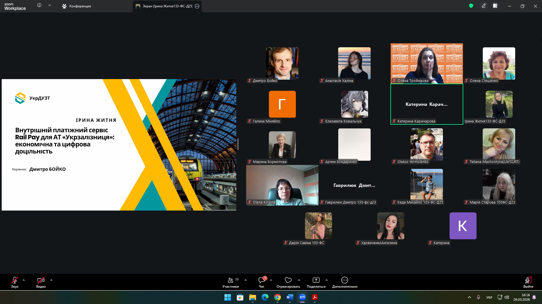Expand share options arrow next to Поделиться
542x304 pixels.
tap(327, 280)
